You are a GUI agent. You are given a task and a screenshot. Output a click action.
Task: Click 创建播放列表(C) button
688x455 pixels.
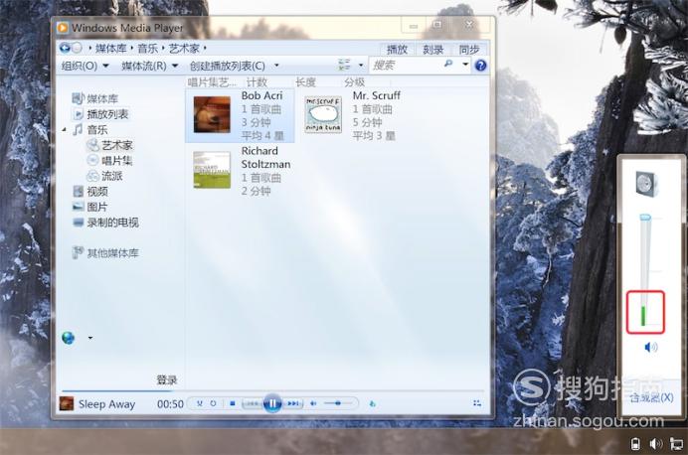[x=228, y=66]
